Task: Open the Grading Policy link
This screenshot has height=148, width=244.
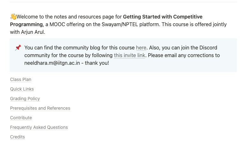Action: [x=25, y=99]
